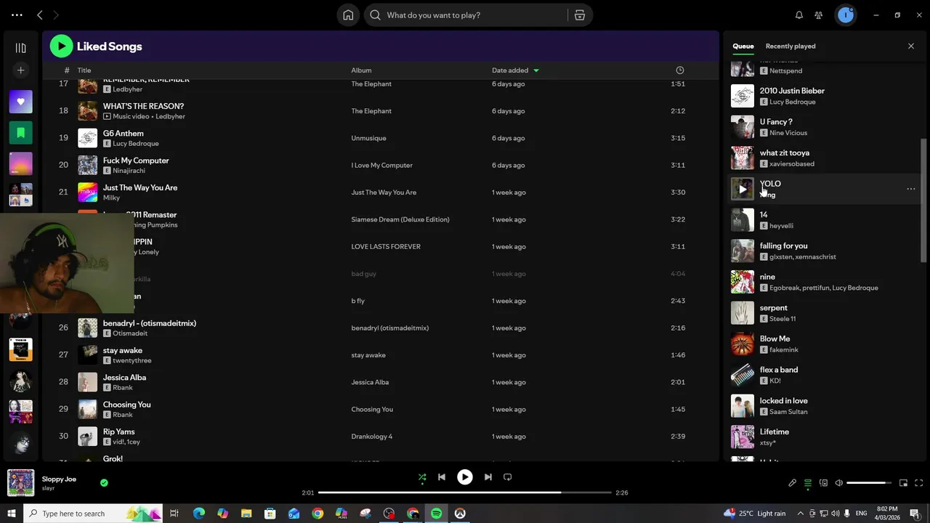Toggle Sloppy Joe liked checkmark
This screenshot has height=523, width=930.
(104, 482)
